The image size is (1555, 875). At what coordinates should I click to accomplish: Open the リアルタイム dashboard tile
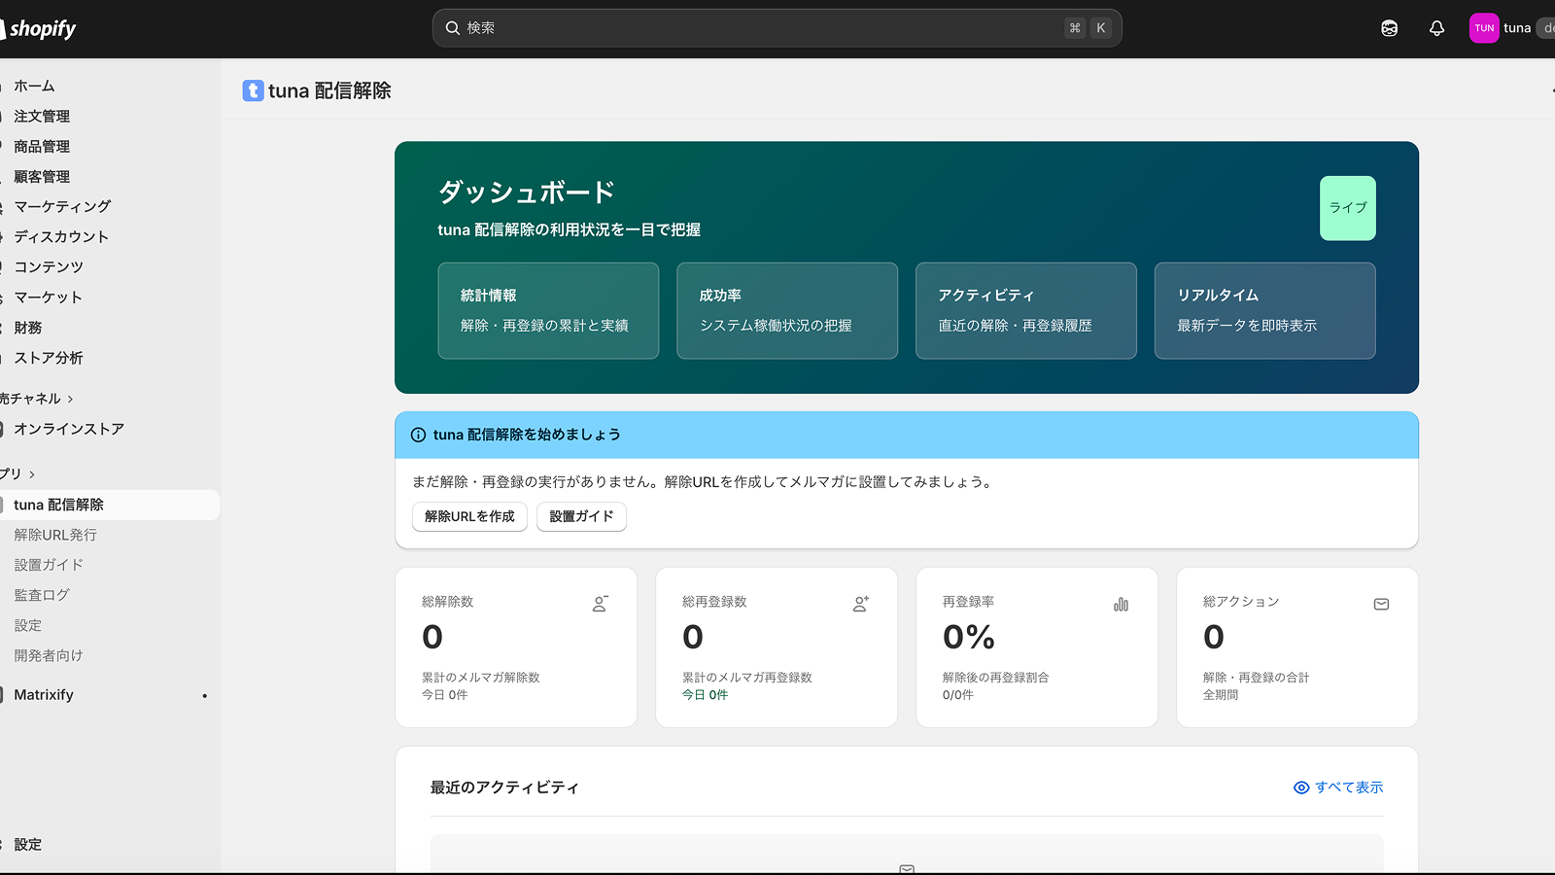coord(1265,310)
